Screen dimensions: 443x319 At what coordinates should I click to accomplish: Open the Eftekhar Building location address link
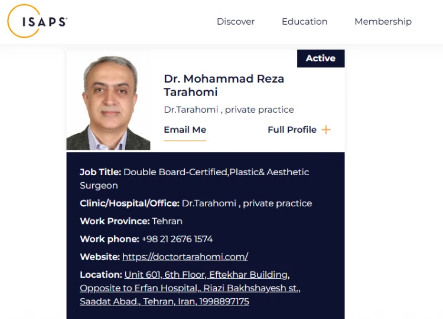(x=207, y=275)
